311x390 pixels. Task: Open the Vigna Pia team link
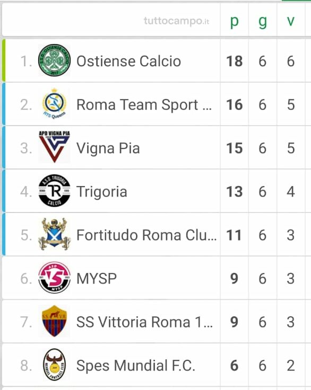pyautogui.click(x=108, y=148)
